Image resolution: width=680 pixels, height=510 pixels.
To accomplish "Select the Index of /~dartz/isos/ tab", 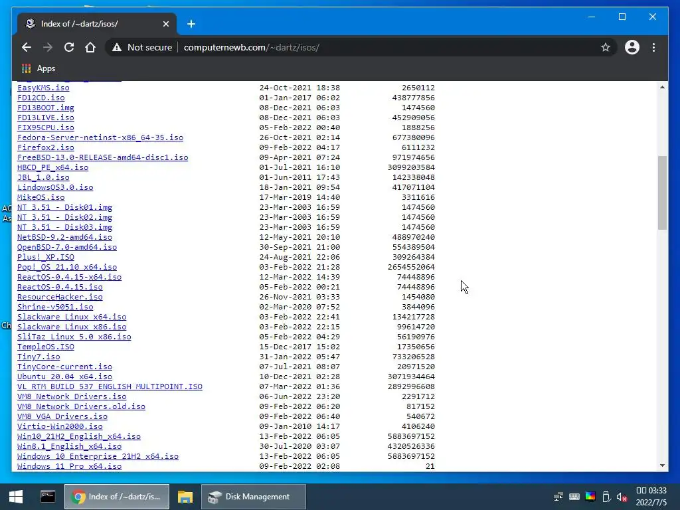I will coord(97,24).
